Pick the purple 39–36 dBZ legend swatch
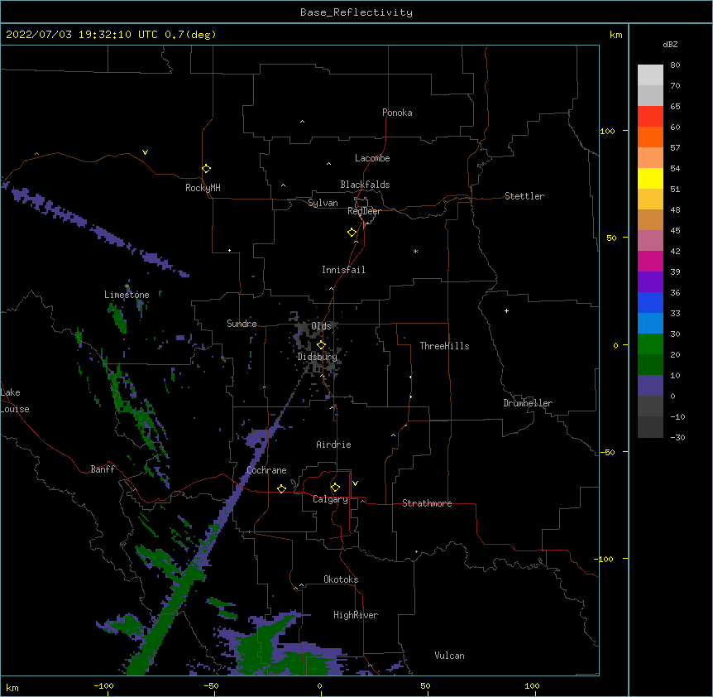 (650, 281)
